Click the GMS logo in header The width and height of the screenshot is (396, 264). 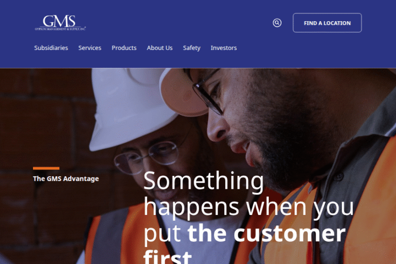60,23
